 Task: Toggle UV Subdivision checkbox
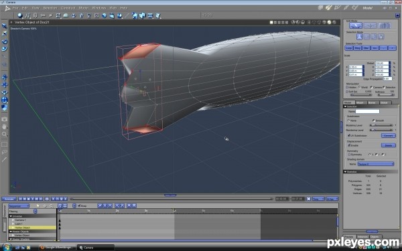(x=349, y=135)
